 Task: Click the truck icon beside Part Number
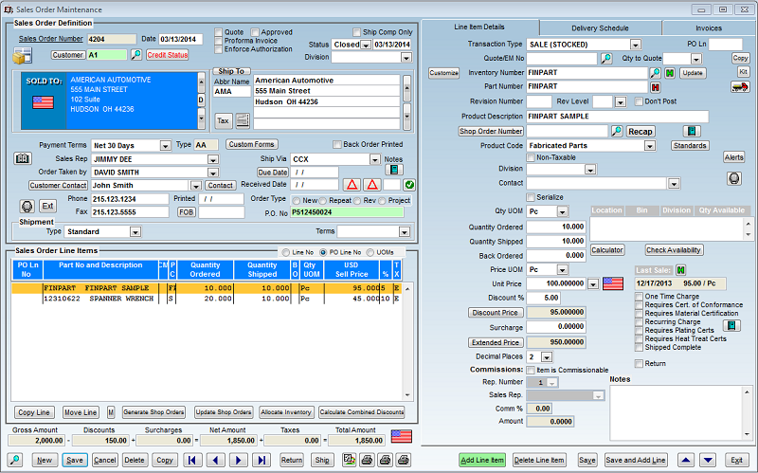coord(740,87)
